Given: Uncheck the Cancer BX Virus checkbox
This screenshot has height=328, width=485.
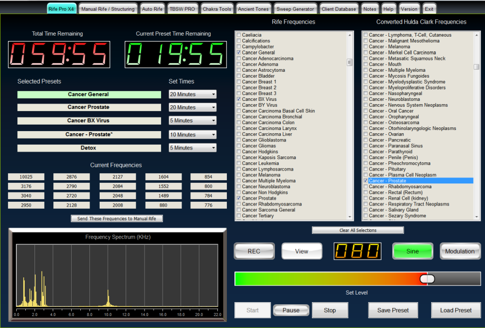Looking at the screenshot, I should (x=239, y=99).
